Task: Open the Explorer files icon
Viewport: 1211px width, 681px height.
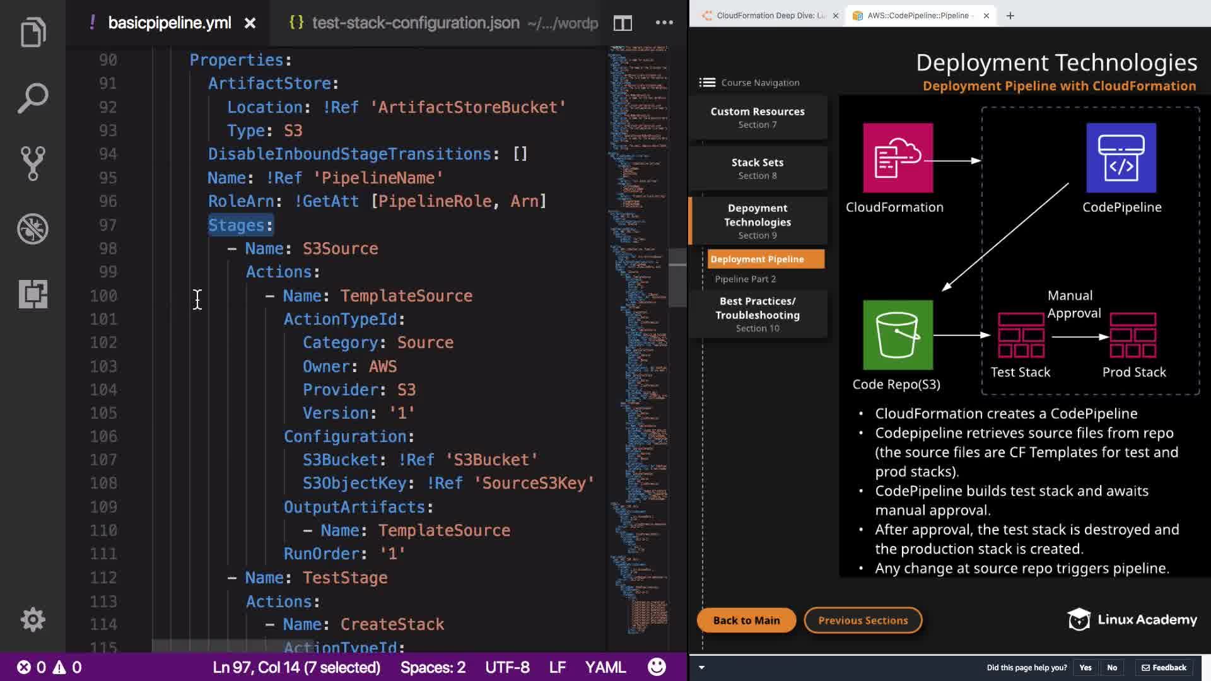Action: 33,32
